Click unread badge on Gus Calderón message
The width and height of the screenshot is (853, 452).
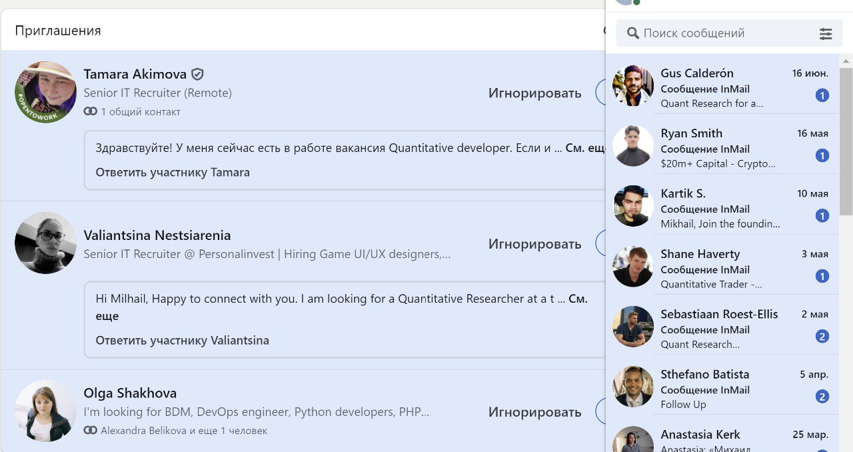(822, 95)
